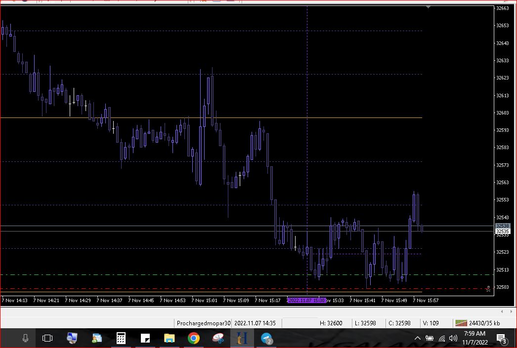
Task: Open Google Chrome from the taskbar
Action: click(x=194, y=339)
